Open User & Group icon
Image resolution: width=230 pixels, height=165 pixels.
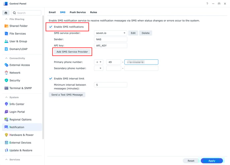tap(6, 41)
